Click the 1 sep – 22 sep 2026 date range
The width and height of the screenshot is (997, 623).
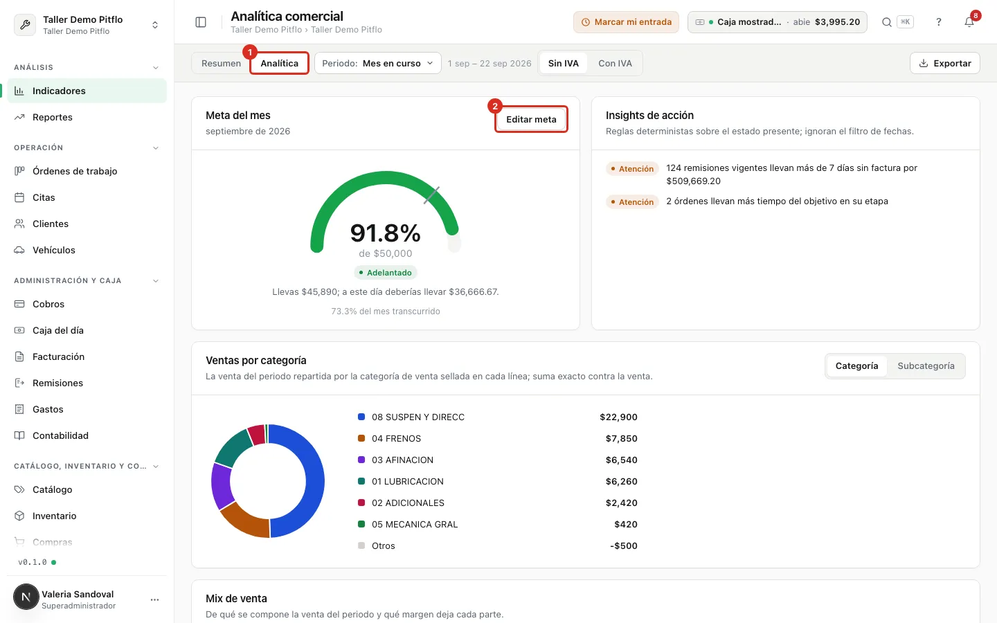(489, 63)
